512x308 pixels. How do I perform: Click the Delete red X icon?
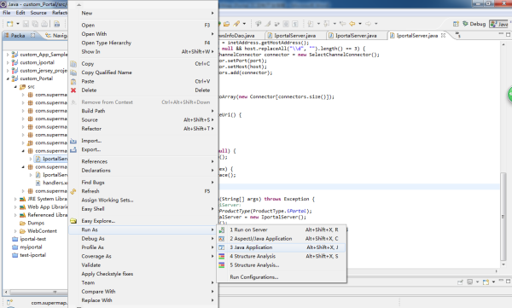click(x=73, y=90)
